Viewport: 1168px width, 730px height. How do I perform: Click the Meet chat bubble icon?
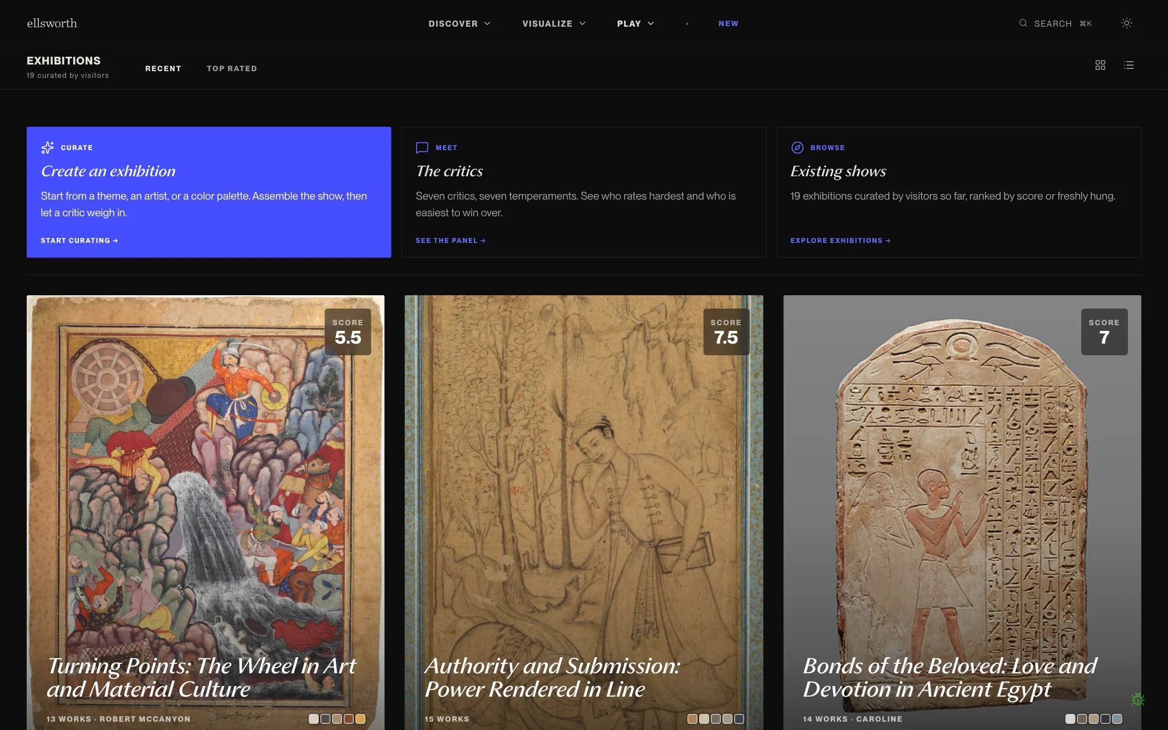(x=422, y=147)
